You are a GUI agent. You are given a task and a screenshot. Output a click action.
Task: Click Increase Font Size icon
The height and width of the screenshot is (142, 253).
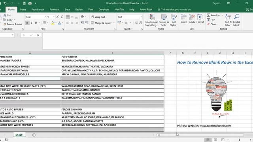[x=58, y=17]
